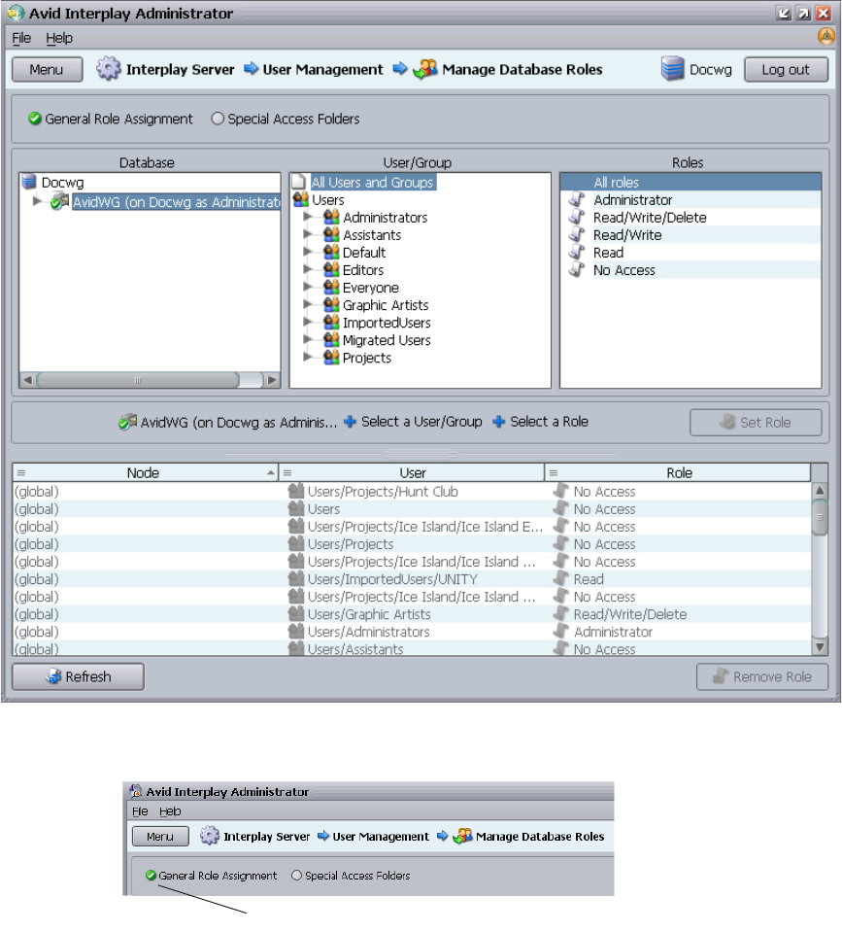Open the Help menu
842x931 pixels.
point(59,37)
